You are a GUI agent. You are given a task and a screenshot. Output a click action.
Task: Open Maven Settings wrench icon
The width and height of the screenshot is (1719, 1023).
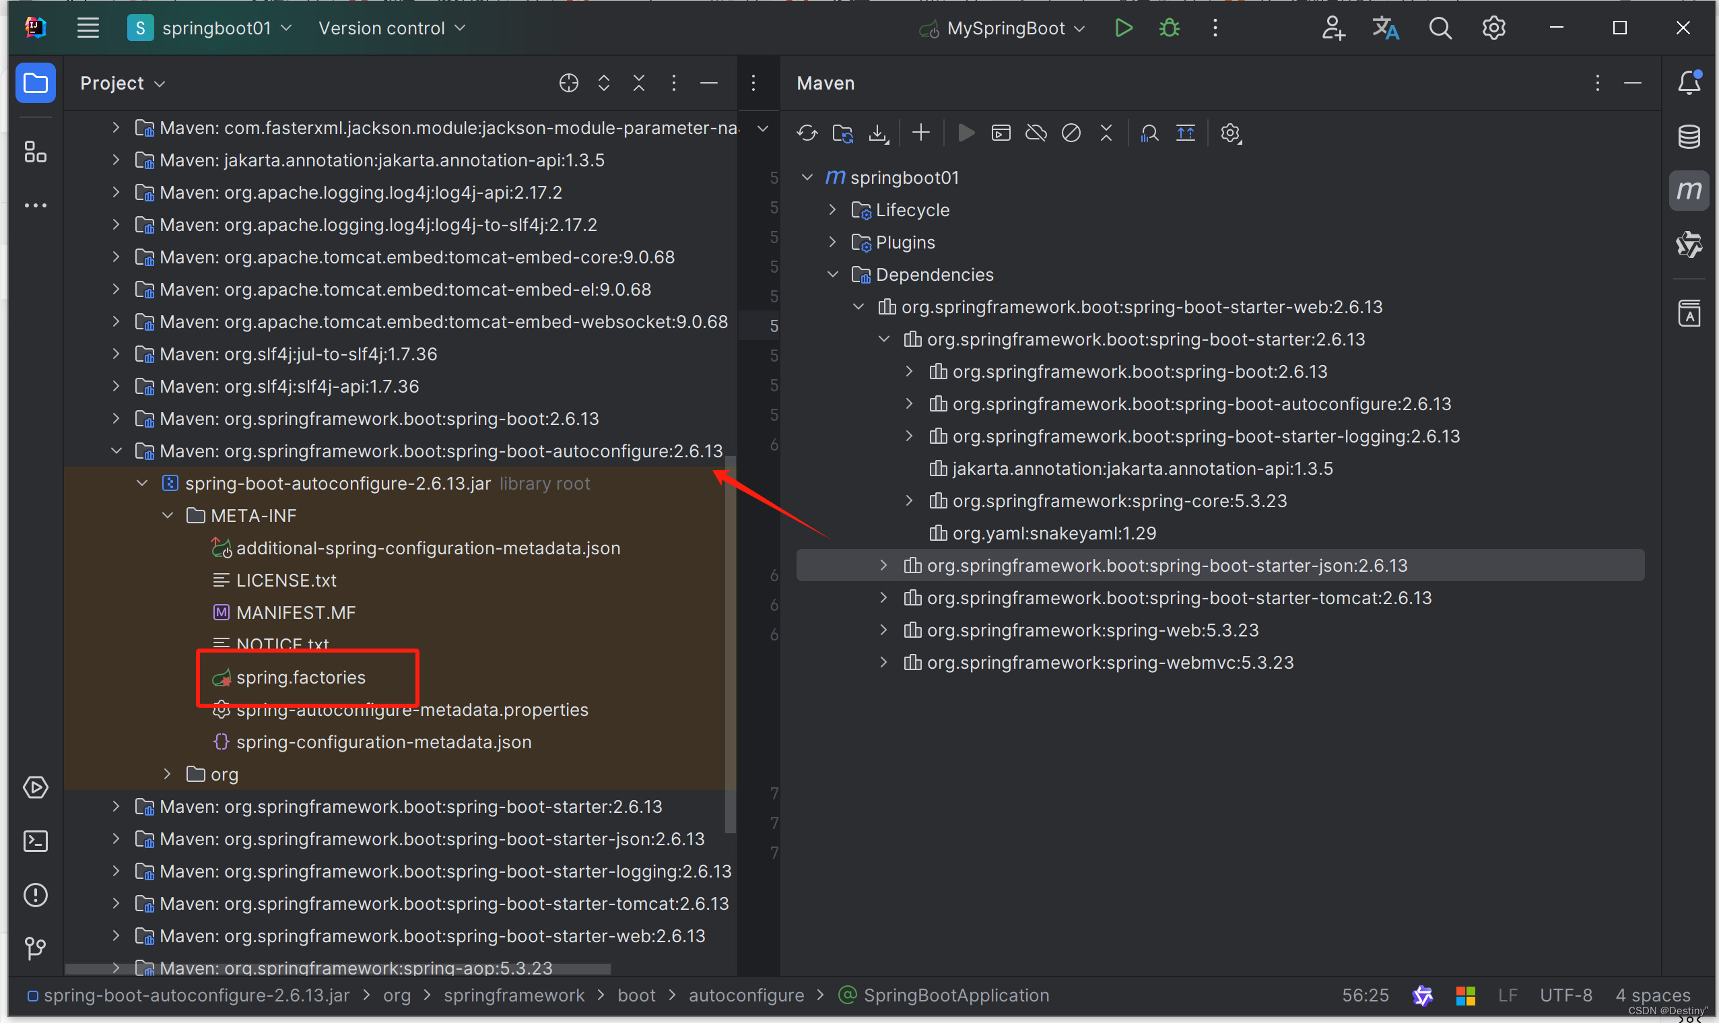[x=1231, y=133]
